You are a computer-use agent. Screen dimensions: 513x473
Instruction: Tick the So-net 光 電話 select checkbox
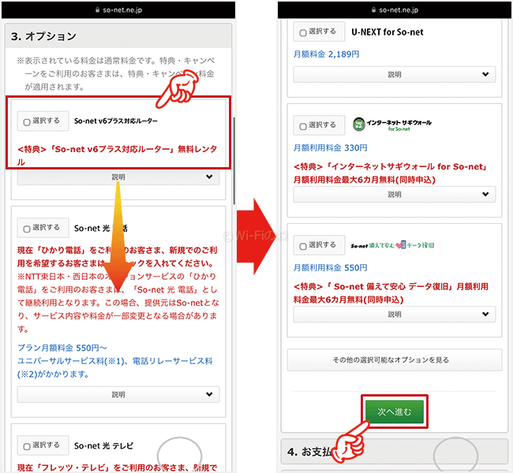click(27, 229)
